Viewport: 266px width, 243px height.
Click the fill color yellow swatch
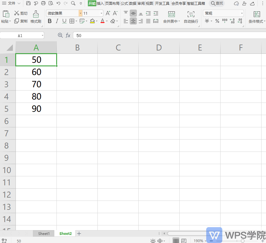pyautogui.click(x=92, y=21)
